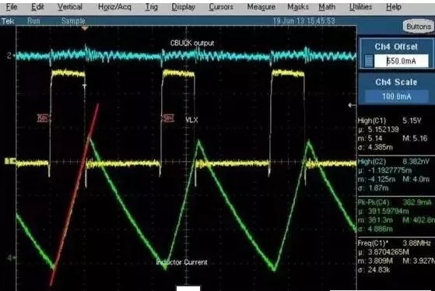The width and height of the screenshot is (435, 291).
Task: Open the Masks menu
Action: point(298,7)
